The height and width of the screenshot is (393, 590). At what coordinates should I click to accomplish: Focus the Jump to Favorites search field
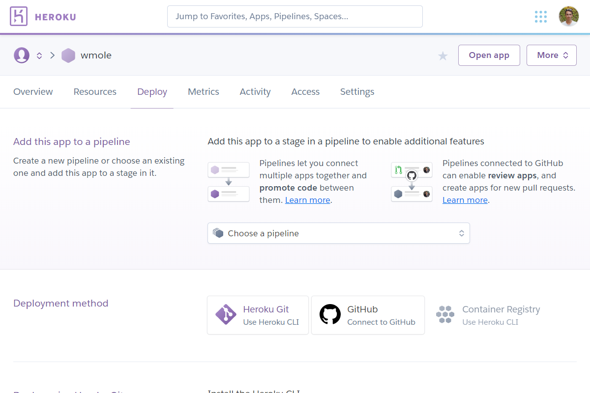point(295,17)
